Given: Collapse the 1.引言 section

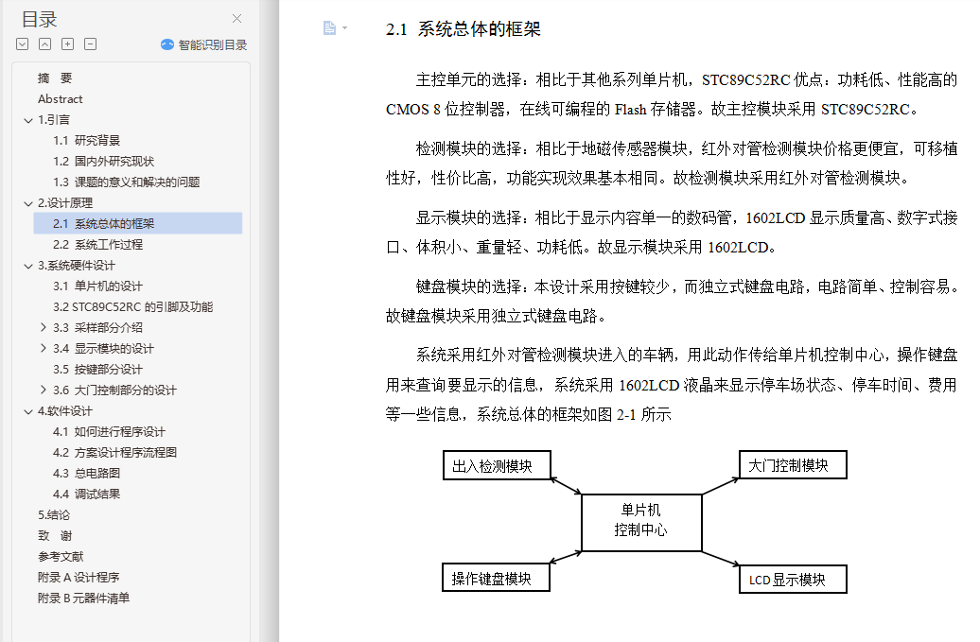Looking at the screenshot, I should coord(28,120).
